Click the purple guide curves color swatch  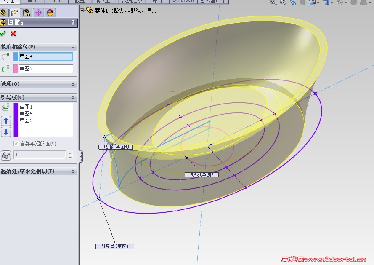16,120
